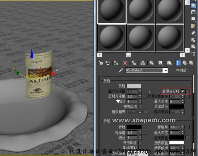This screenshot has height=156, width=198.
Task: Toggle checkbox next to refraction 退出颜色
Action: tap(187, 137)
